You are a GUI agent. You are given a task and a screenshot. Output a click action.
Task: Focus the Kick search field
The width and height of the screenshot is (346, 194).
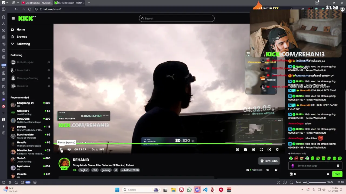[177, 18]
